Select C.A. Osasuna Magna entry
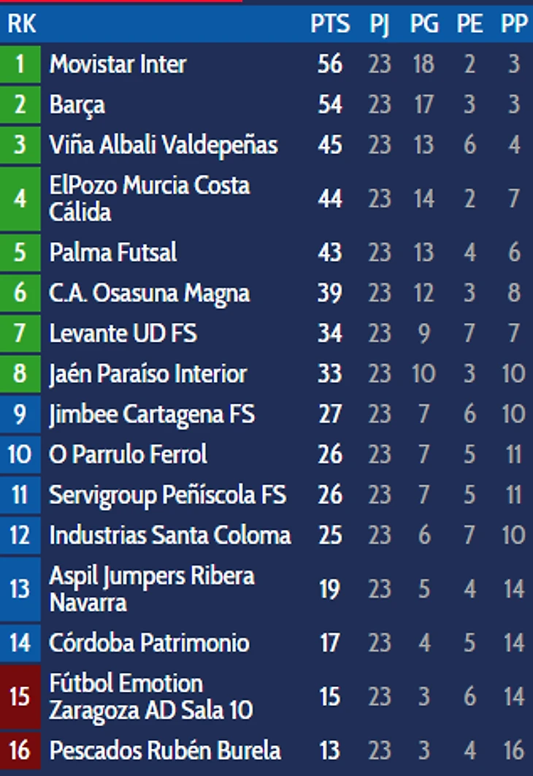 tap(149, 293)
